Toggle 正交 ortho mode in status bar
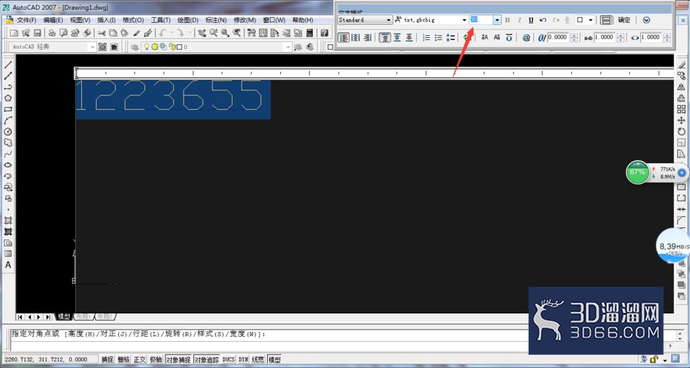The image size is (690, 368). pyautogui.click(x=139, y=360)
